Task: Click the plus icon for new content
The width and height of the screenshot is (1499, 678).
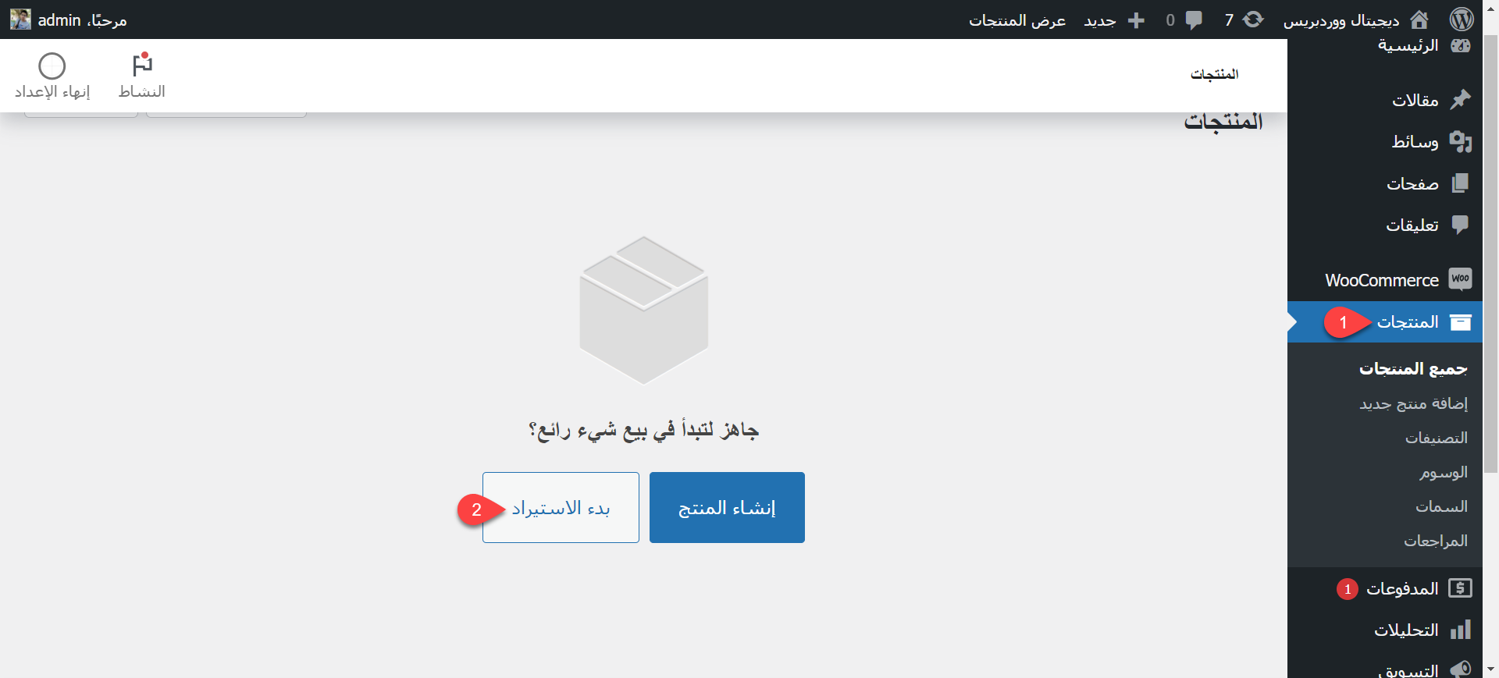Action: (1137, 20)
